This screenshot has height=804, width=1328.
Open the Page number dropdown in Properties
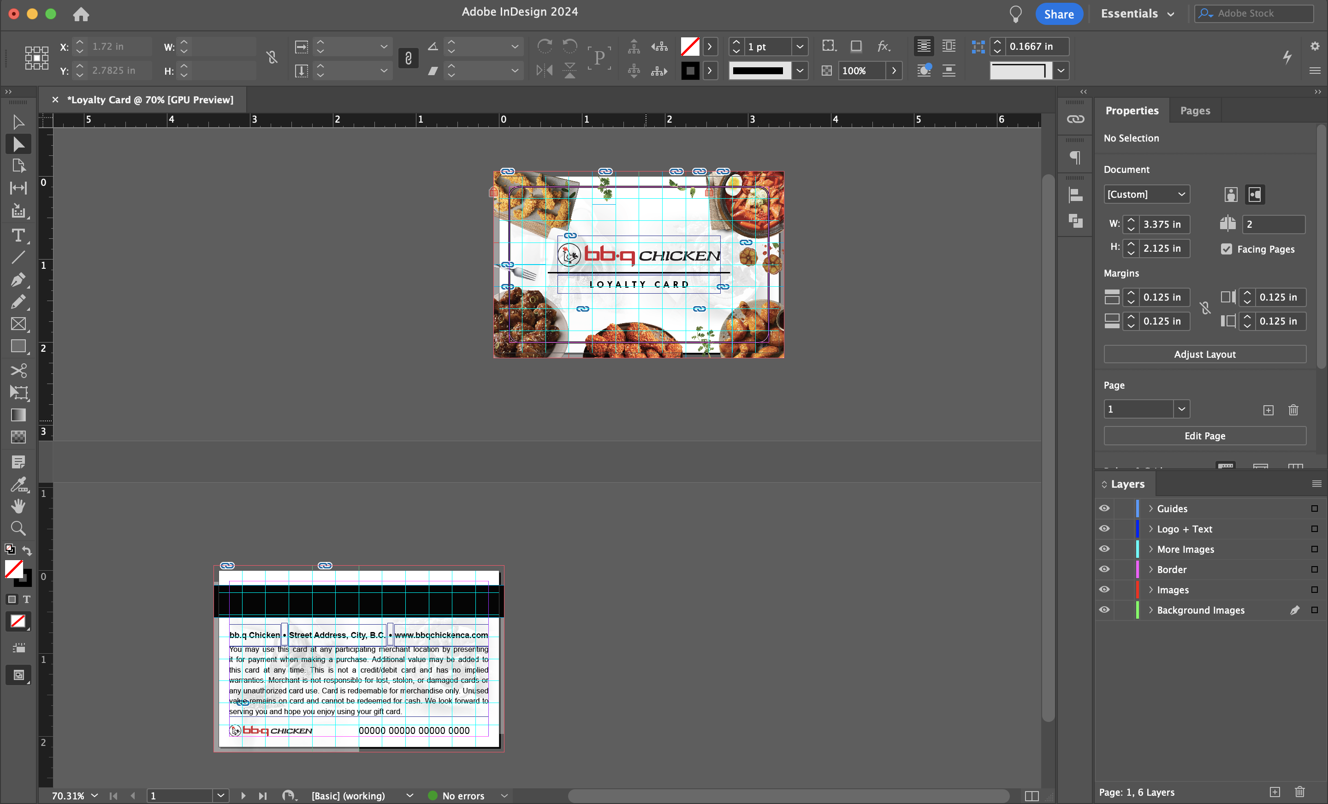click(x=1181, y=409)
